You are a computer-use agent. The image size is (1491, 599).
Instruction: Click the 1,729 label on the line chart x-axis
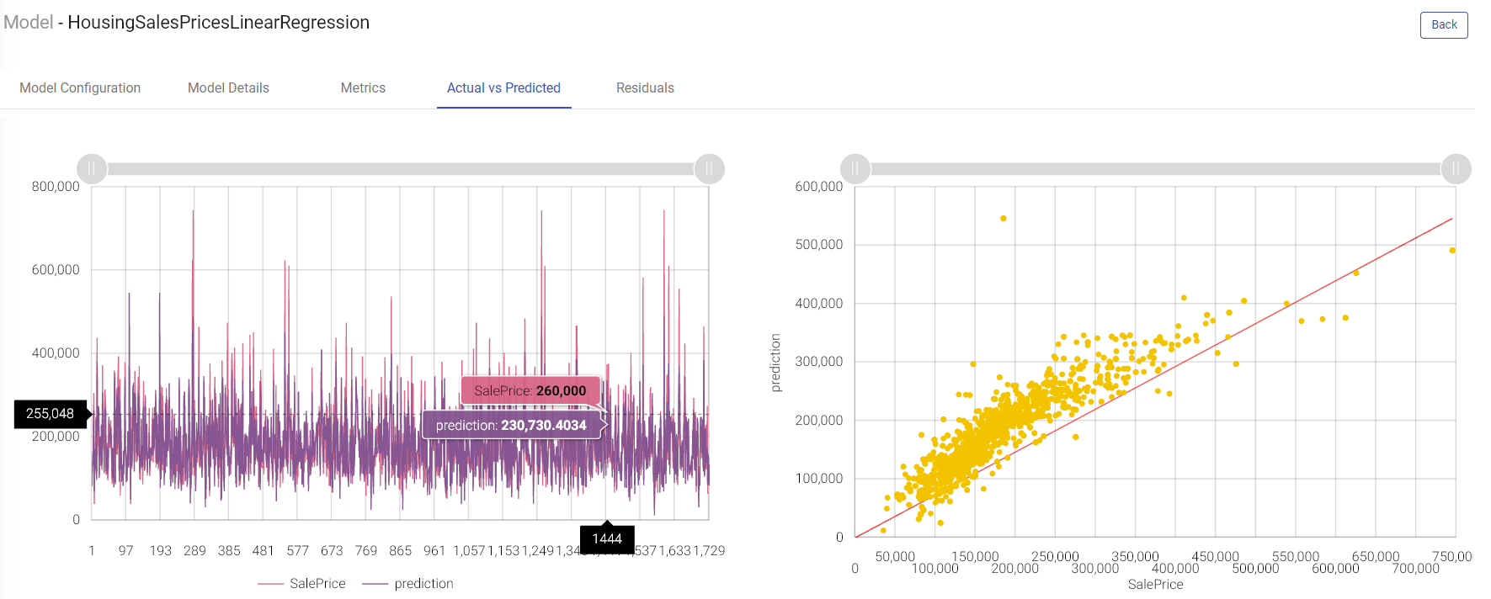[x=709, y=550]
